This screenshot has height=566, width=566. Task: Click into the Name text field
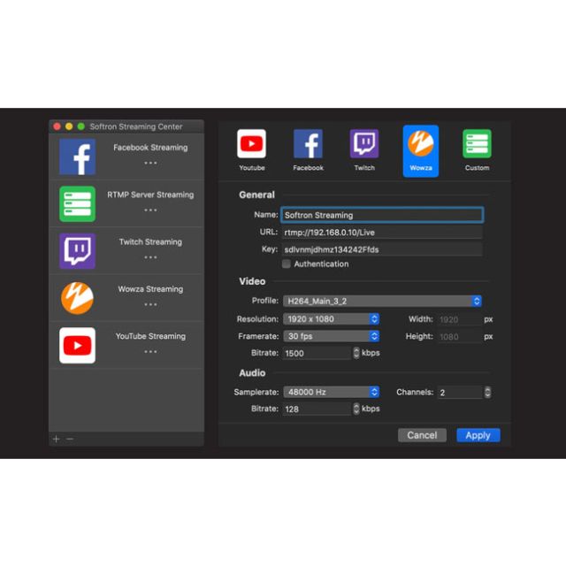click(382, 215)
